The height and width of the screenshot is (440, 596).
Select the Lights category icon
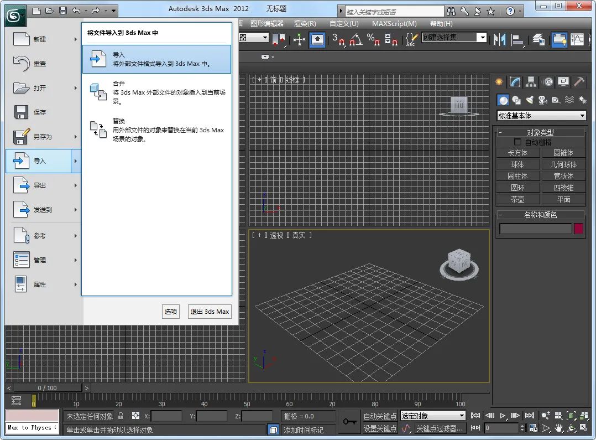(x=530, y=100)
